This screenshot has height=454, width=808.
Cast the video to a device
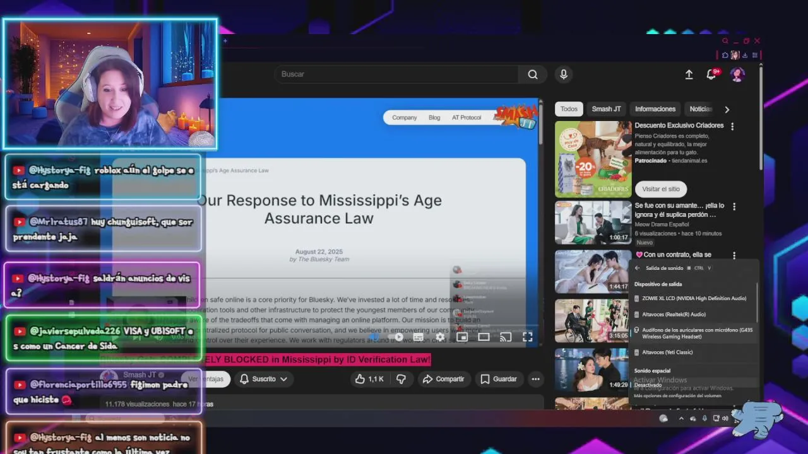(506, 337)
